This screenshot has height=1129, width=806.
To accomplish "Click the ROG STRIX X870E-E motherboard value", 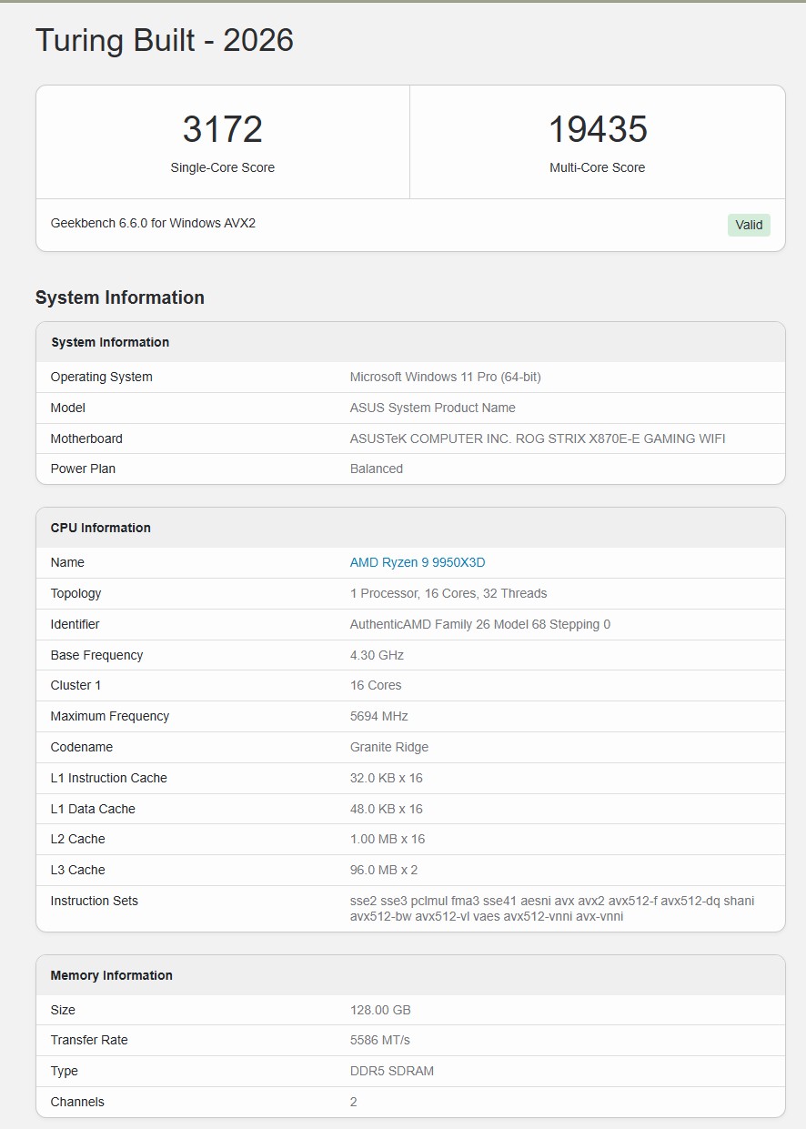I will point(538,438).
